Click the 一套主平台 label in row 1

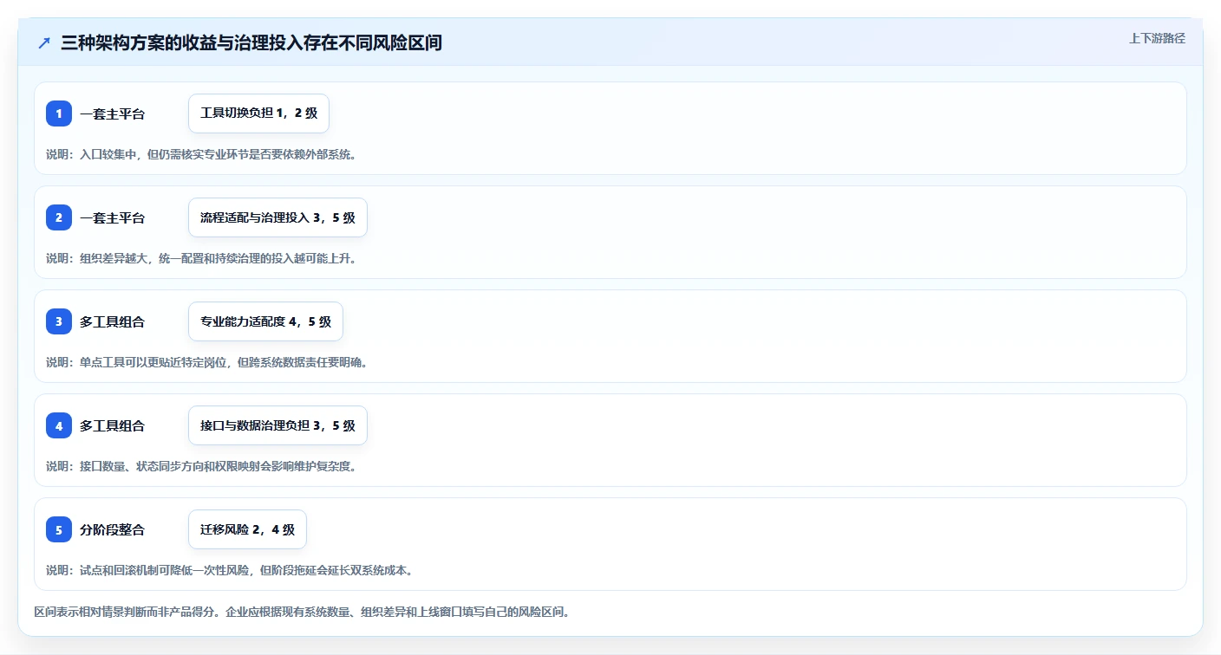112,113
